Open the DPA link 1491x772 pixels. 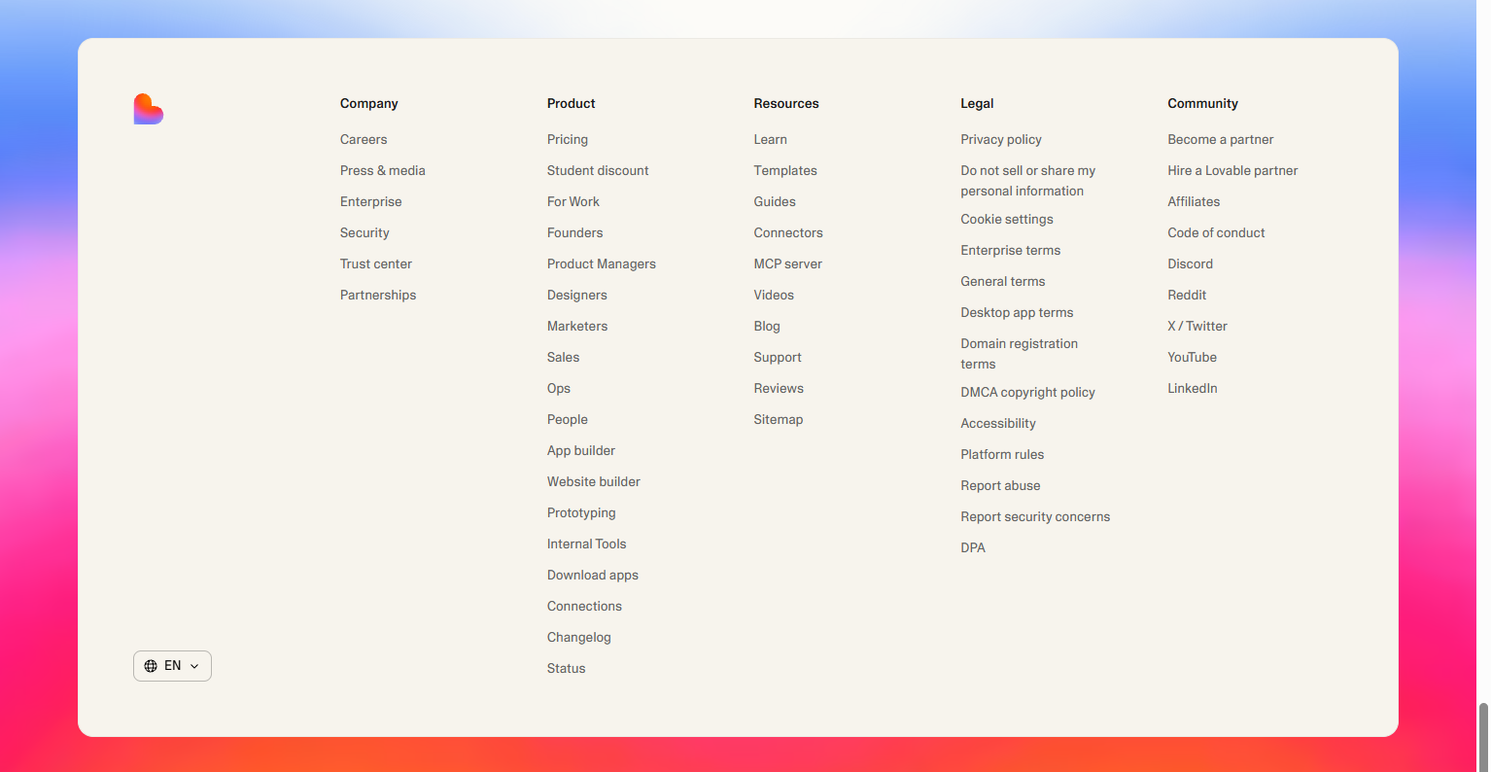click(973, 548)
